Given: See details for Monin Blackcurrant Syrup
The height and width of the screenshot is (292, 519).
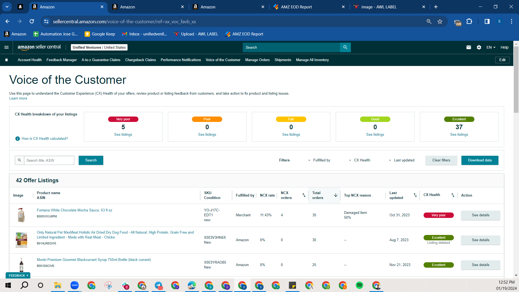Looking at the screenshot, I should 480,265.
